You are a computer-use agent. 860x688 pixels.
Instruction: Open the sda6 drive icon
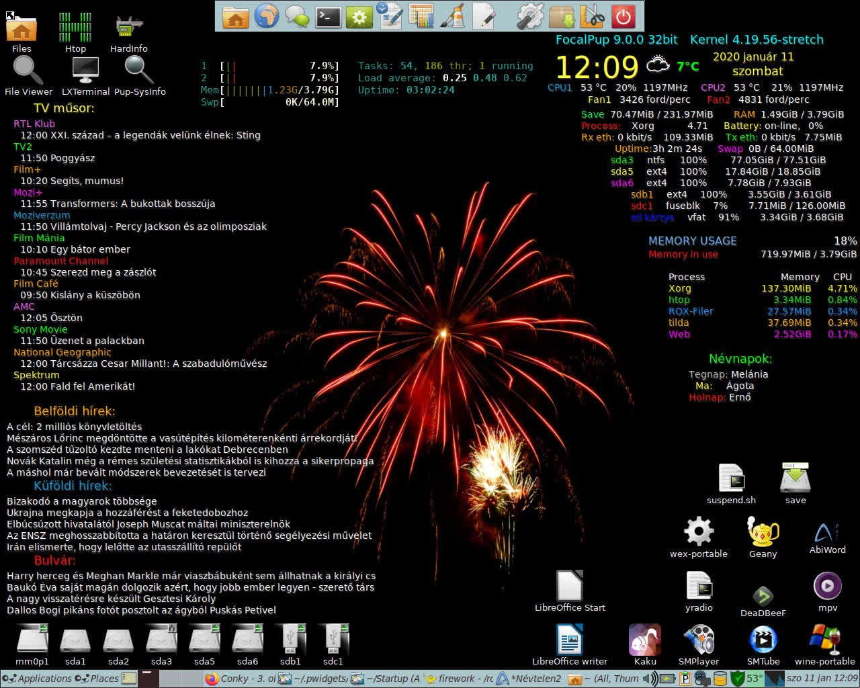point(247,645)
